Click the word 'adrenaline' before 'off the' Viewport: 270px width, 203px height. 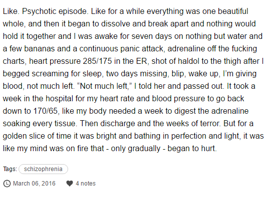coord(186,49)
